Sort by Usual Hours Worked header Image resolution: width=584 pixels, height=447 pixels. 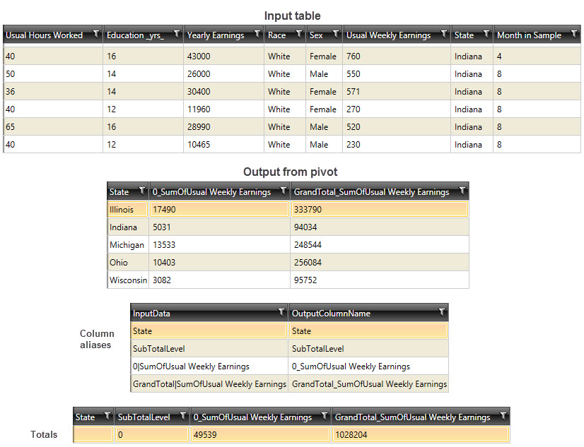pyautogui.click(x=44, y=35)
